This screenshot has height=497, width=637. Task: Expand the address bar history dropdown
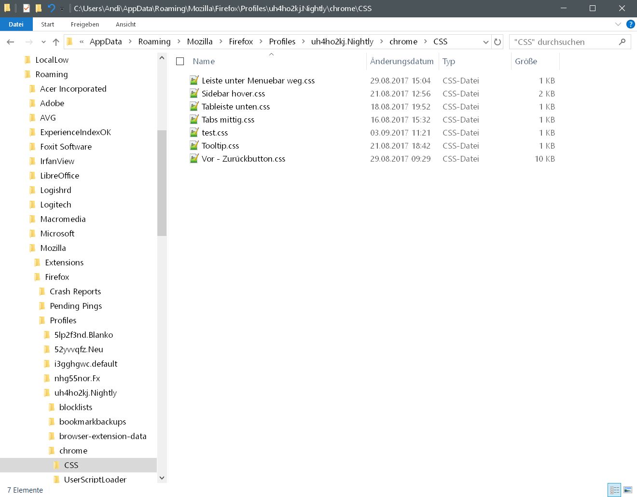coord(485,42)
